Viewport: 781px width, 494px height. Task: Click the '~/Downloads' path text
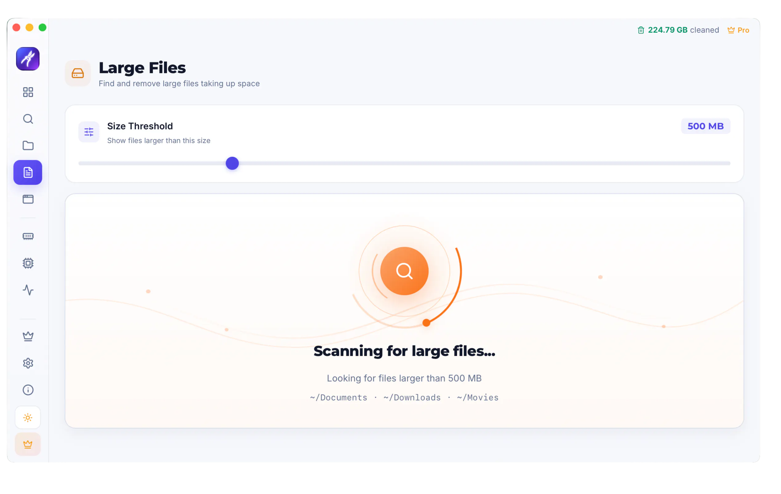412,398
